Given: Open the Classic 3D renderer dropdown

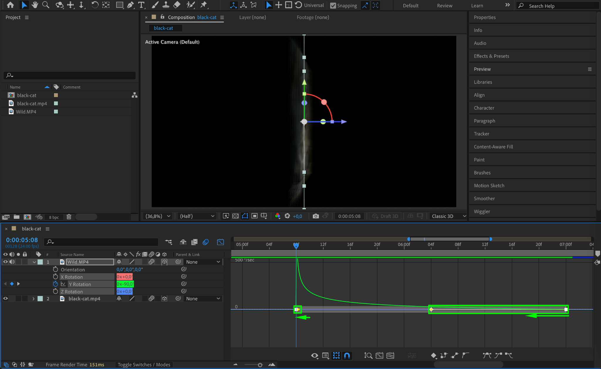Looking at the screenshot, I should [x=448, y=216].
